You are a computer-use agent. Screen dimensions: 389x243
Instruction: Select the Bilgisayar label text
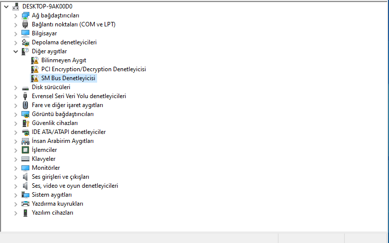44,33
